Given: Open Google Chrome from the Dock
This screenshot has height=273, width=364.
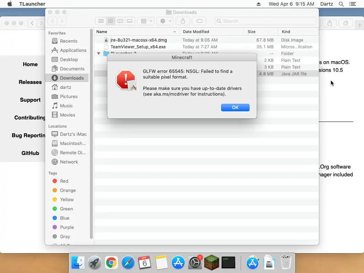Looking at the screenshot, I should pyautogui.click(x=111, y=263).
